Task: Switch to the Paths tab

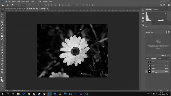Action: (x=159, y=58)
